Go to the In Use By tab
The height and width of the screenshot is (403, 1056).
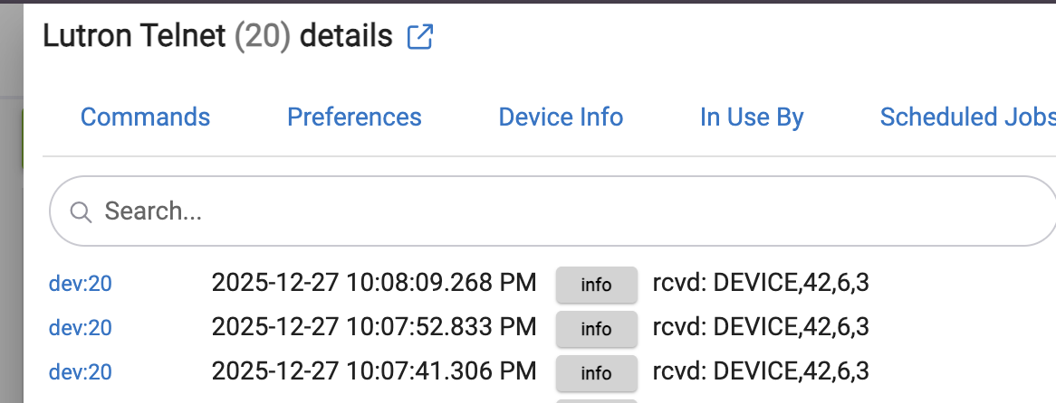(752, 117)
